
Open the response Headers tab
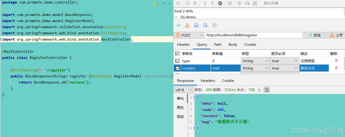pyautogui.click(x=208, y=81)
